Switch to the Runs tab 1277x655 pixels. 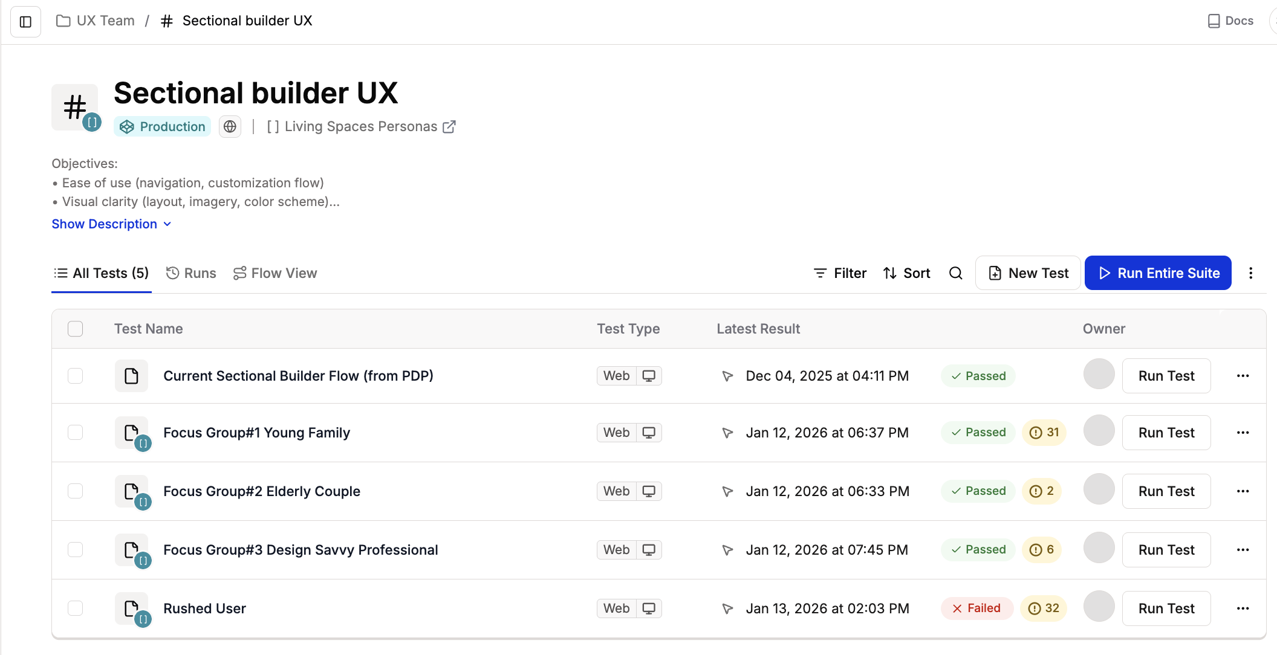(191, 273)
